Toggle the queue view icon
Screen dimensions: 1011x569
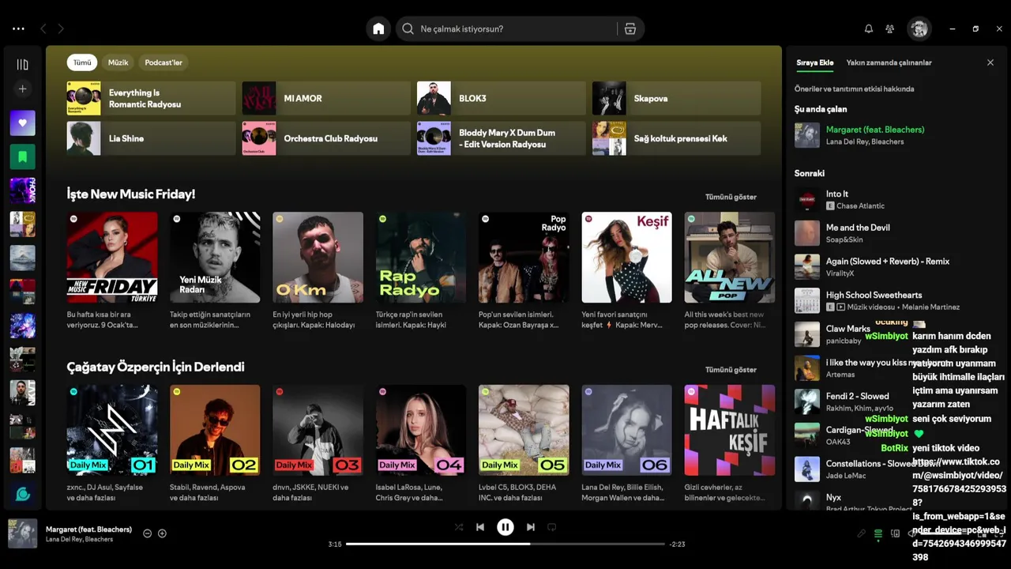coord(878,533)
